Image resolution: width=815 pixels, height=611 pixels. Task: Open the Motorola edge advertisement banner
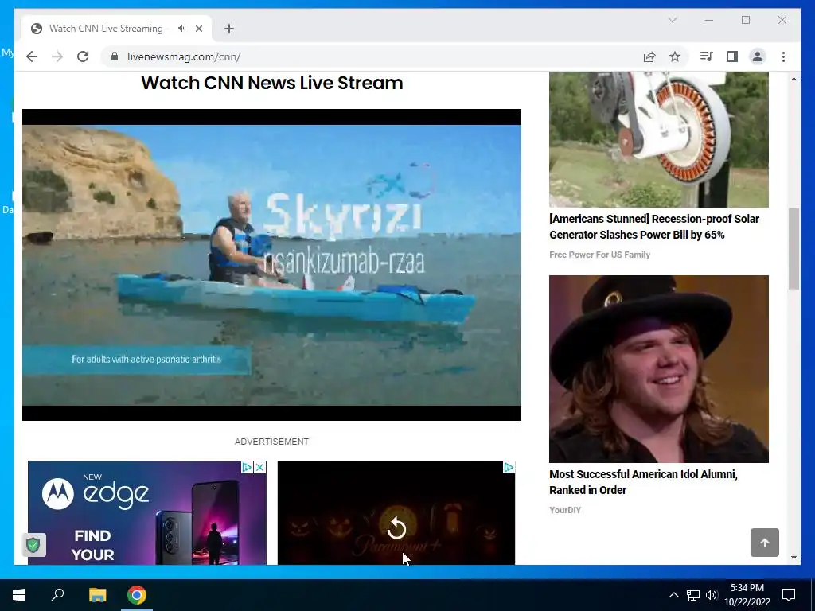click(x=147, y=513)
